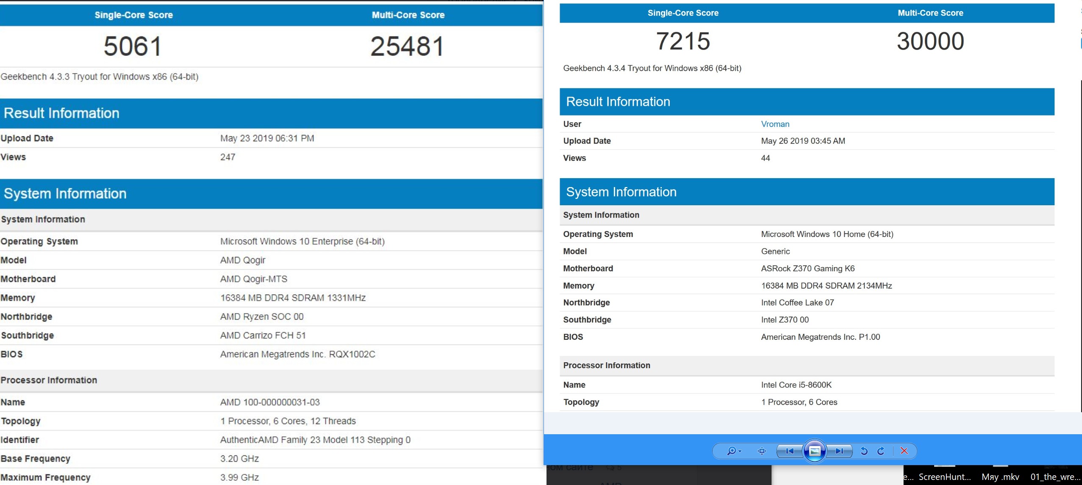
Task: Skip to the next image
Action: [839, 451]
